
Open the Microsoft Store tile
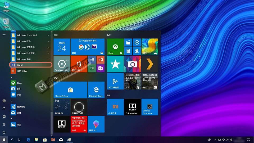tap(70, 90)
